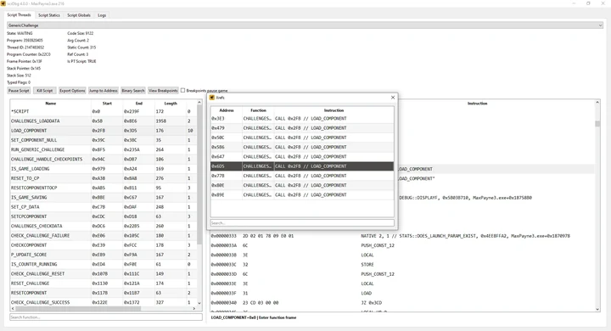This screenshot has height=331, width=611.
Task: Click the Xrefs dialog window icon
Action: [x=212, y=98]
